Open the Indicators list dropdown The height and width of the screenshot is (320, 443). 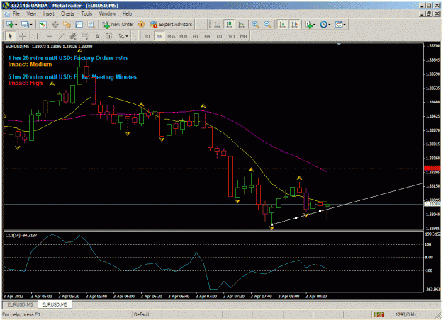click(310, 25)
